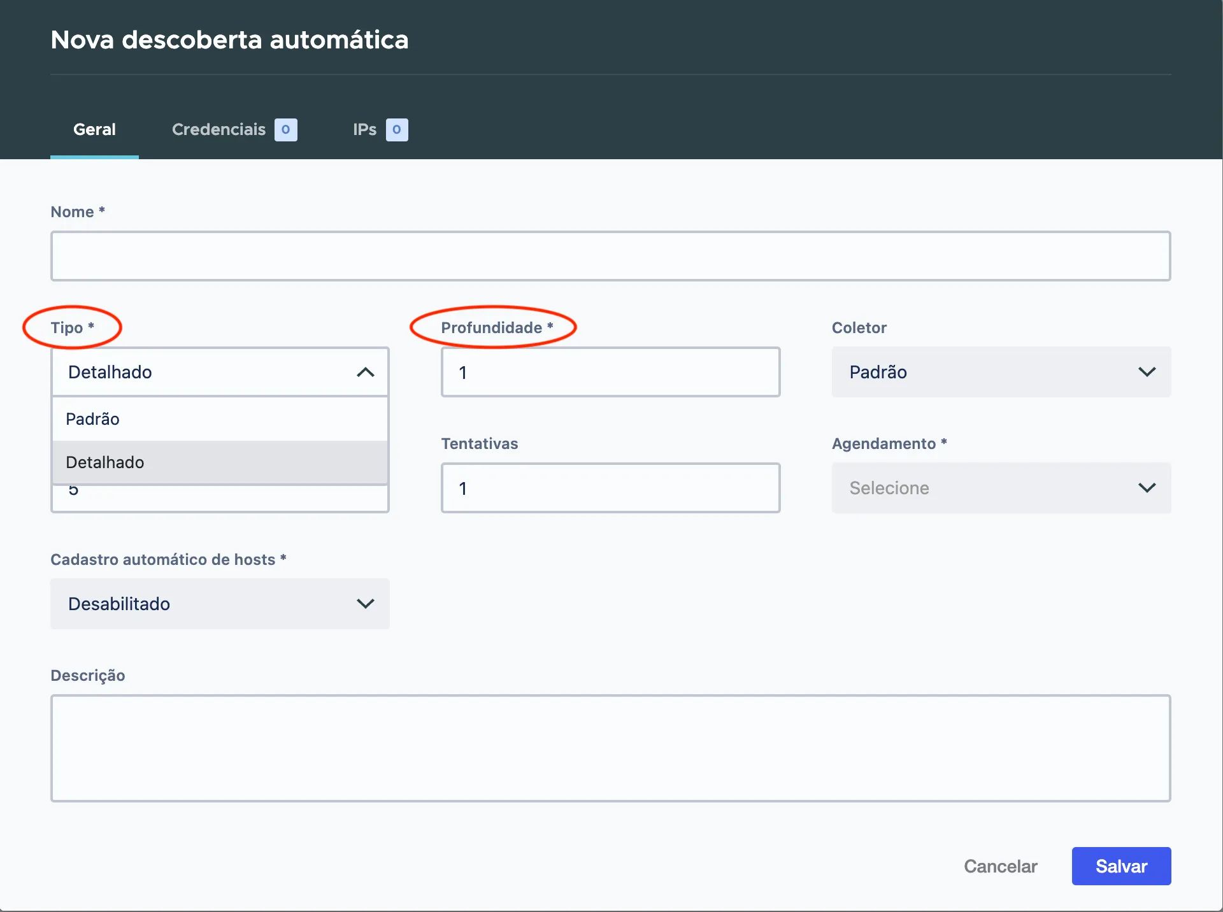The width and height of the screenshot is (1223, 912).
Task: Expand Cadastro automático de hosts dropdown
Action: [220, 604]
